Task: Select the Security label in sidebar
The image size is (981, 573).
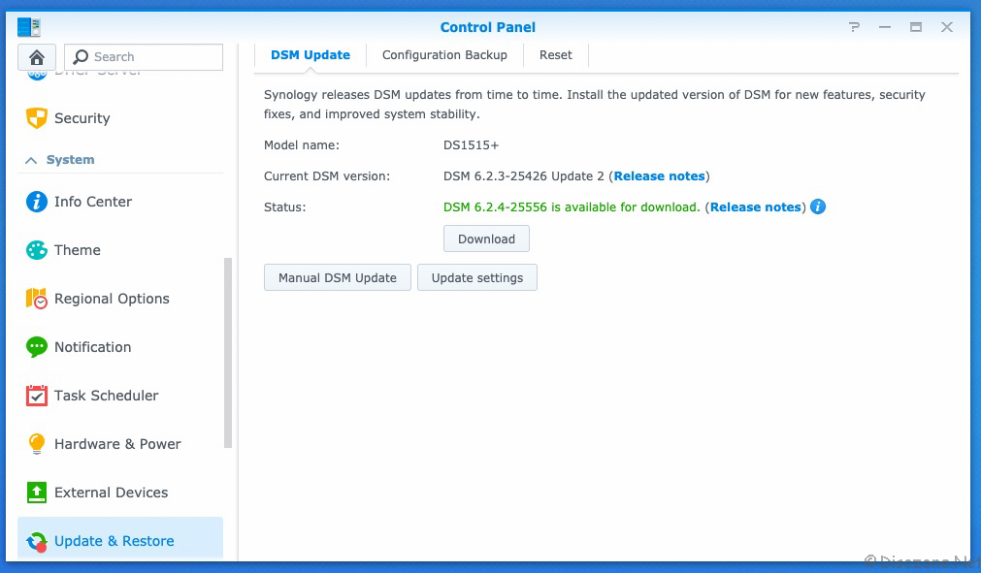Action: point(82,118)
